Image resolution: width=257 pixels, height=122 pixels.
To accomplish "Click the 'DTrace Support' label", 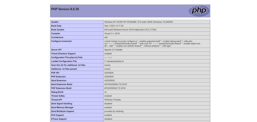I will pos(59,119).
